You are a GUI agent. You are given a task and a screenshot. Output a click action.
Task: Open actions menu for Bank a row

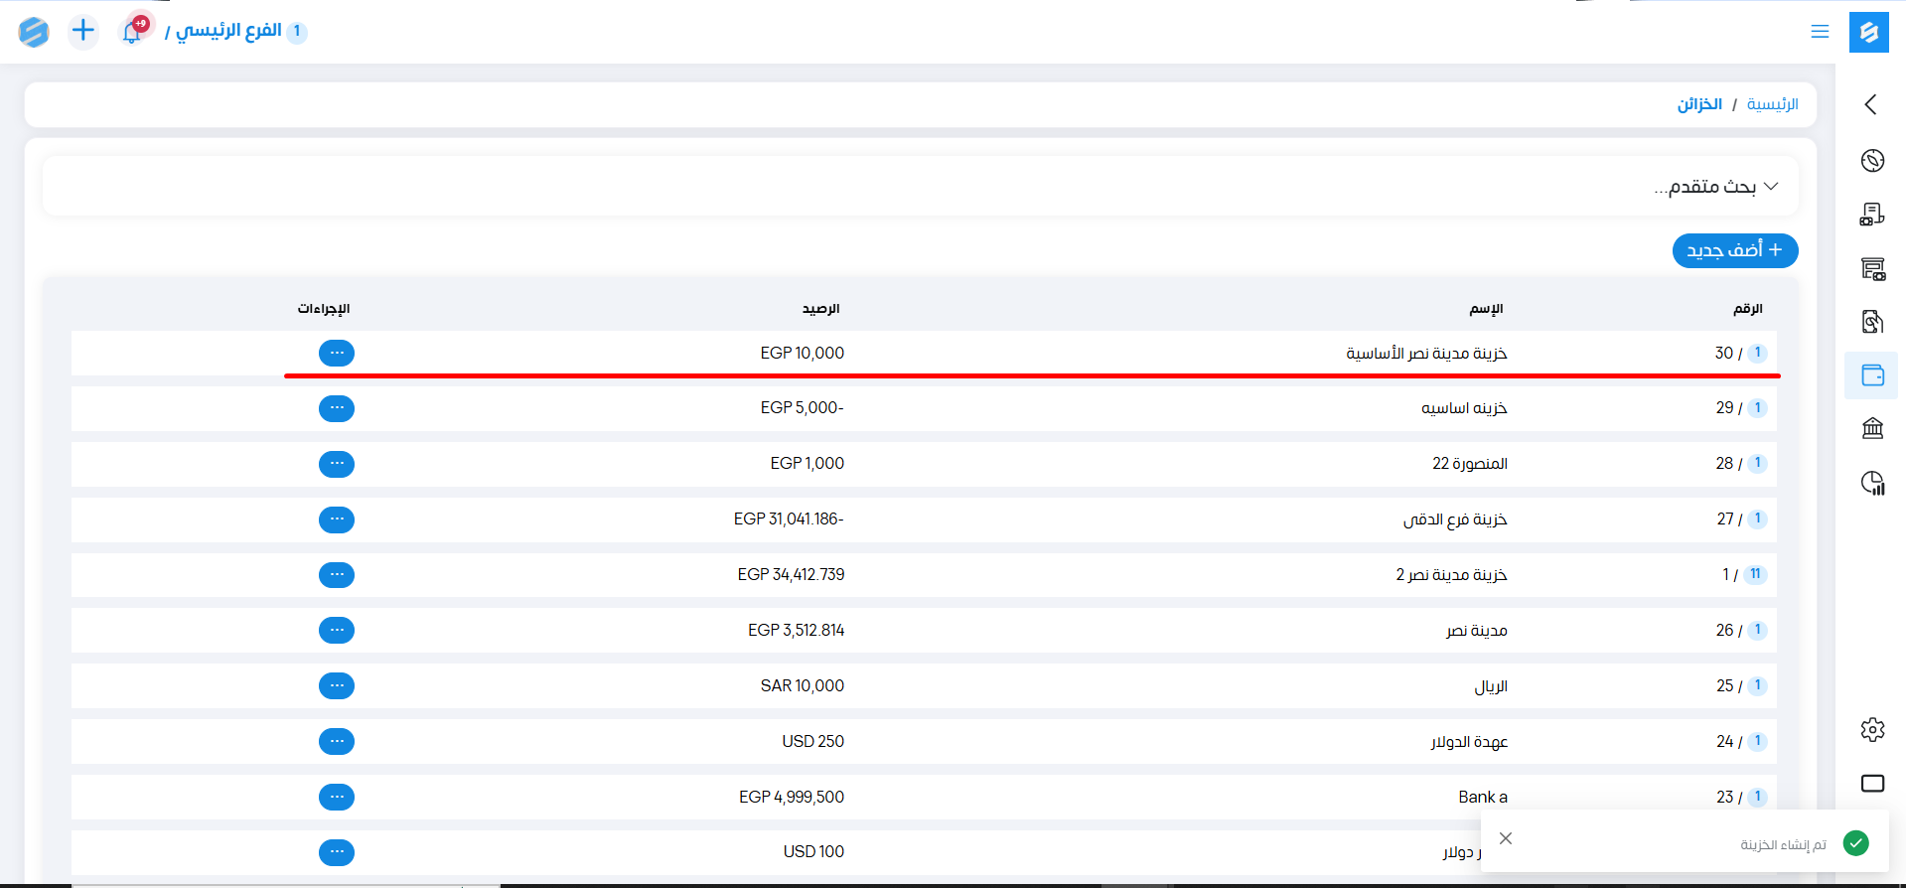pos(337,797)
